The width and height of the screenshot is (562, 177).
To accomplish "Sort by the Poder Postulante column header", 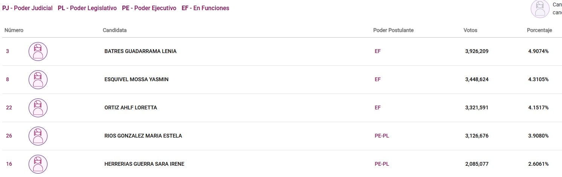I will 393,30.
